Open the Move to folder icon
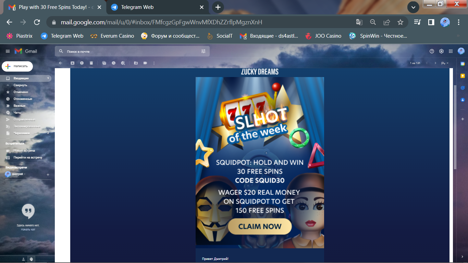Image resolution: width=468 pixels, height=263 pixels. click(136, 63)
